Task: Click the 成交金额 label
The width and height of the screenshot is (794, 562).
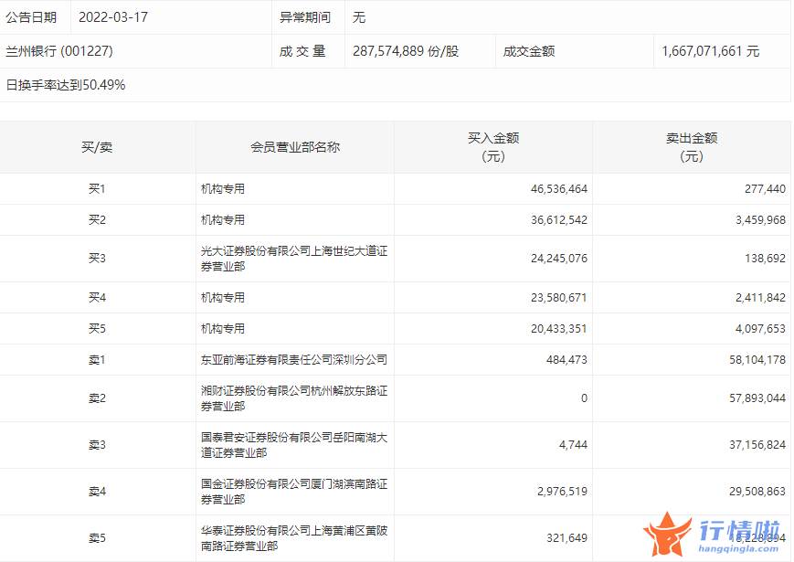Action: 529,51
